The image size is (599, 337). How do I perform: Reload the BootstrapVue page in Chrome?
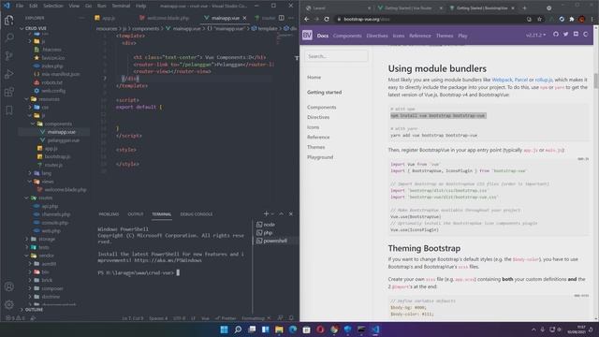[327, 19]
